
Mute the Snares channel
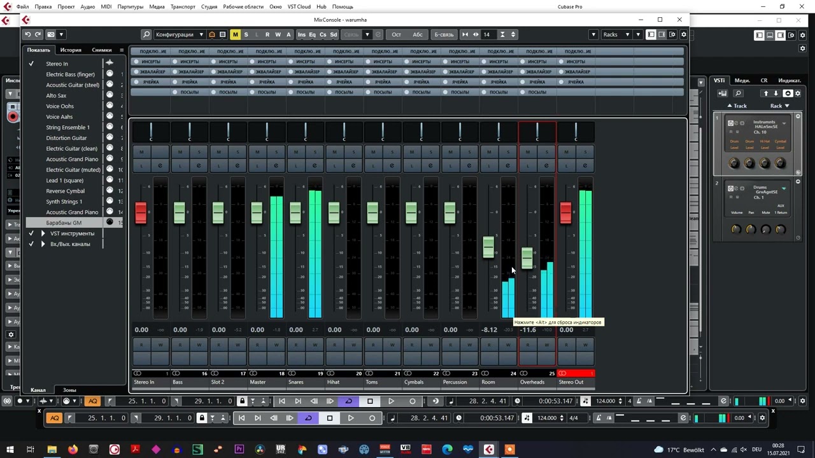pos(296,152)
